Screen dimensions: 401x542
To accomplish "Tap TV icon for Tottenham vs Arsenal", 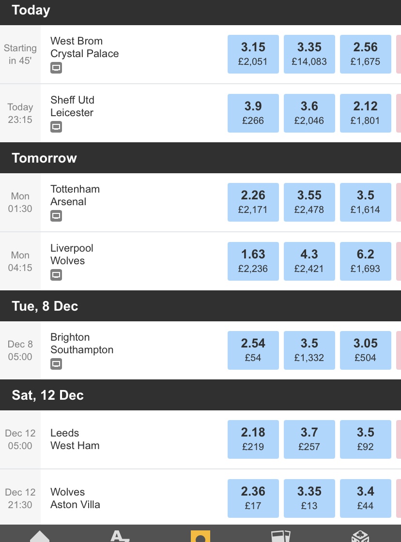I will click(56, 216).
